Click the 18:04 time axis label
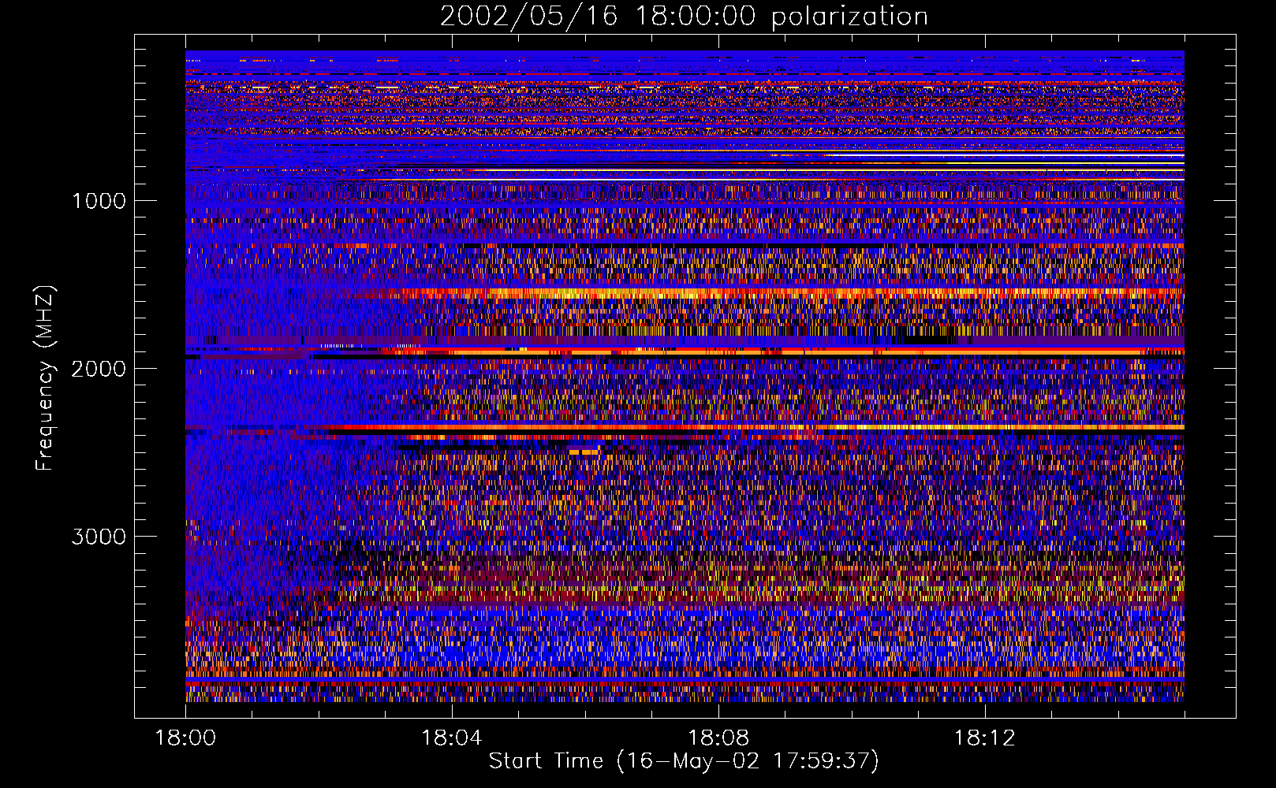Screen dimensions: 1276x788 tap(452, 738)
